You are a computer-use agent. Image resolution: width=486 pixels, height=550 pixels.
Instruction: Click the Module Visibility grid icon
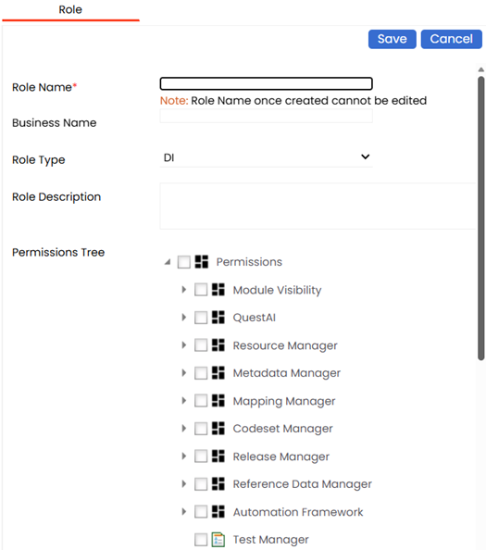click(218, 290)
